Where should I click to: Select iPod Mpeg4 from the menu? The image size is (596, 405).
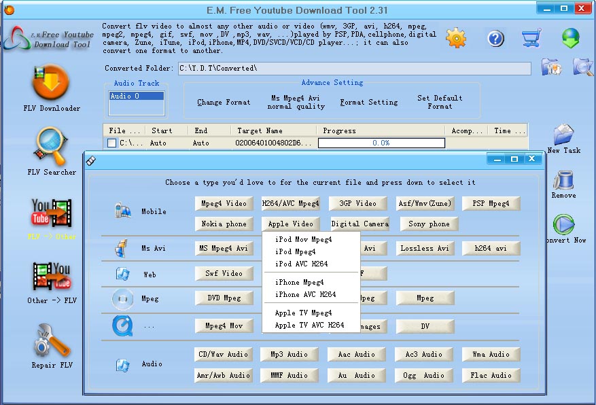click(296, 251)
